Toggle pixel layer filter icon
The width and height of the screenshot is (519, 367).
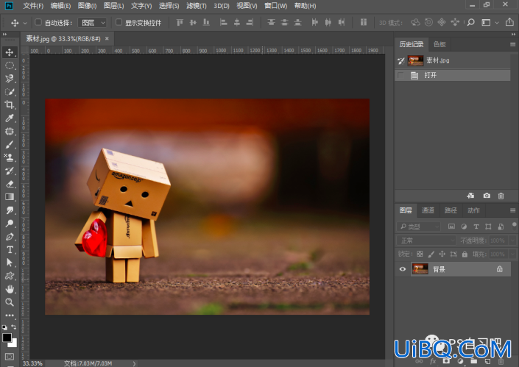pyautogui.click(x=451, y=227)
